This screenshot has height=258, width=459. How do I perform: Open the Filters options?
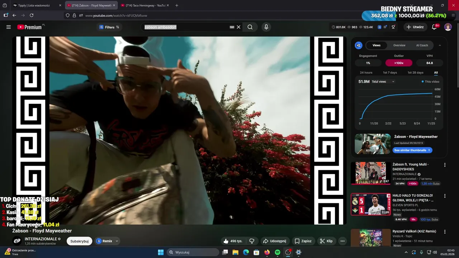(109, 27)
